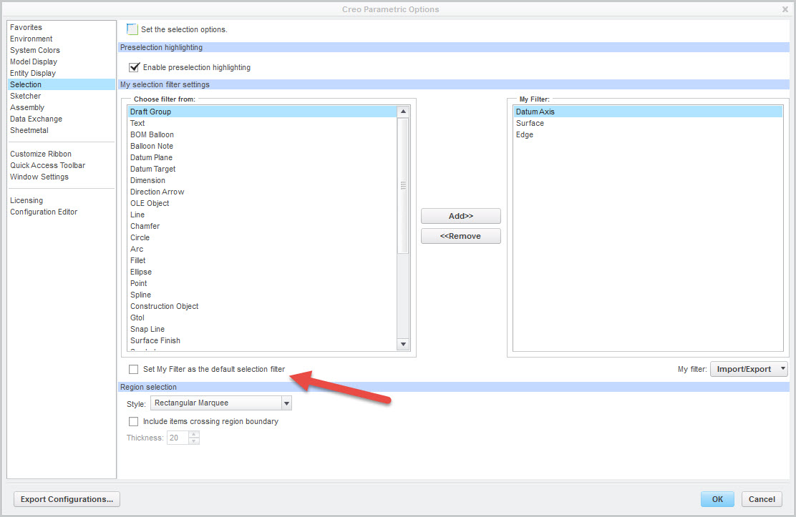The height and width of the screenshot is (517, 796).
Task: Select Datum Plane in filter list
Action: point(262,157)
